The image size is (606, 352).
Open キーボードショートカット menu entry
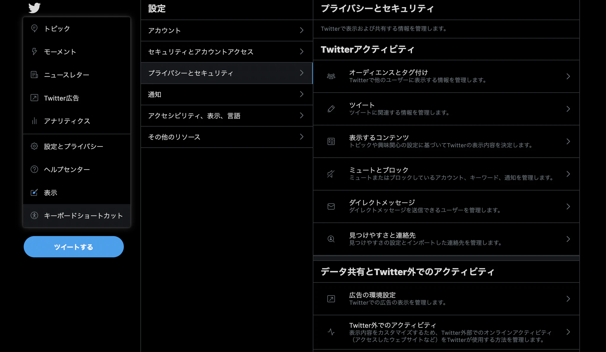tap(77, 215)
